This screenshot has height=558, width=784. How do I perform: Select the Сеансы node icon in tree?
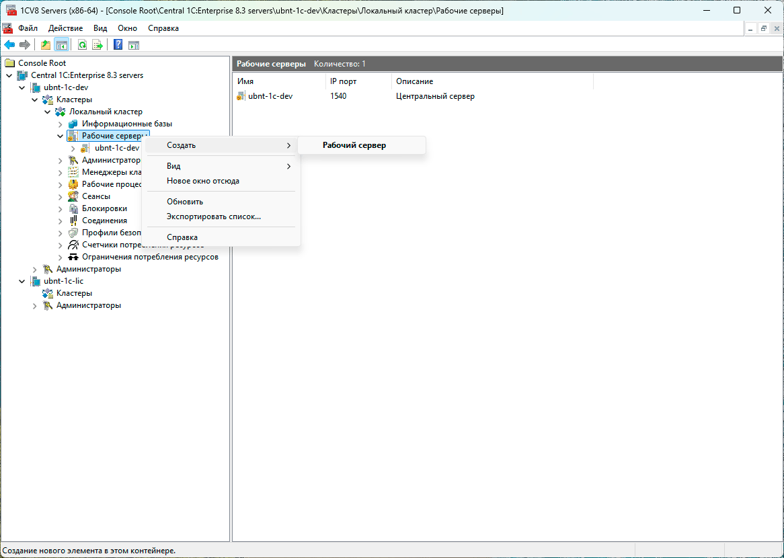coord(73,196)
